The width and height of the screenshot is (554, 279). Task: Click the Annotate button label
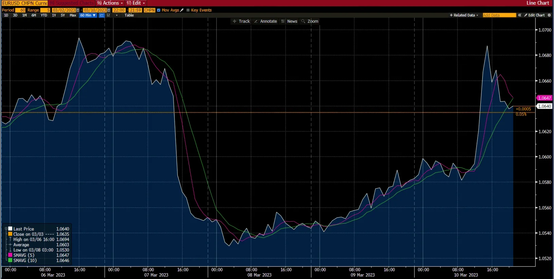pos(269,21)
